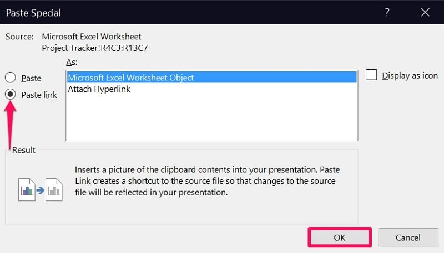Click the As: label above the list
444x253 pixels.
(x=72, y=62)
